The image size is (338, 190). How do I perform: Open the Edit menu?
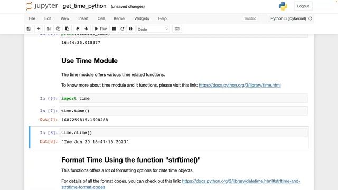point(48,18)
